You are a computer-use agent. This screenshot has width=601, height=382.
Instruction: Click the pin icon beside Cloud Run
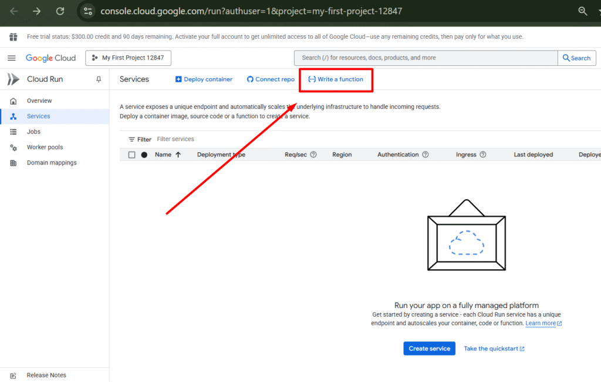click(x=99, y=79)
